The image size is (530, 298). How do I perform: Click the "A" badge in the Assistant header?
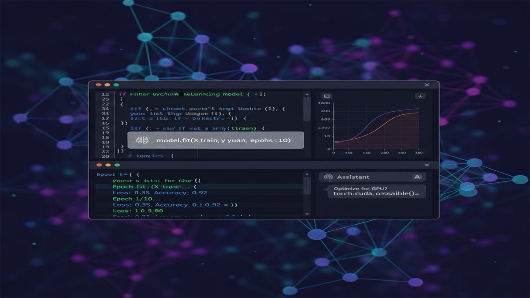point(417,177)
